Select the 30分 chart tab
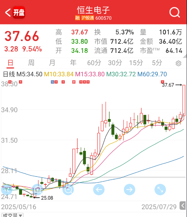The width and height of the screenshot is (187, 217). tap(115, 63)
